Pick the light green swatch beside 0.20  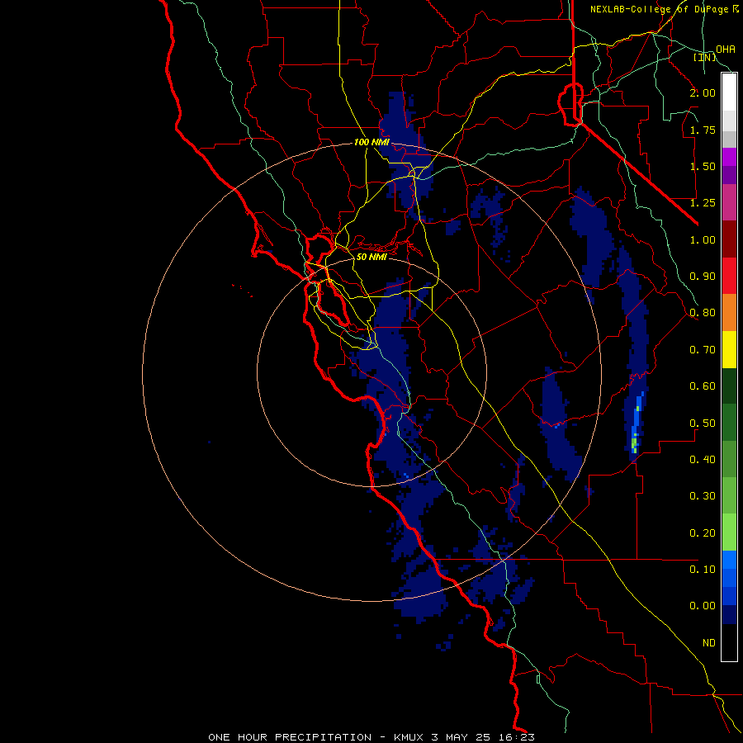(x=729, y=532)
